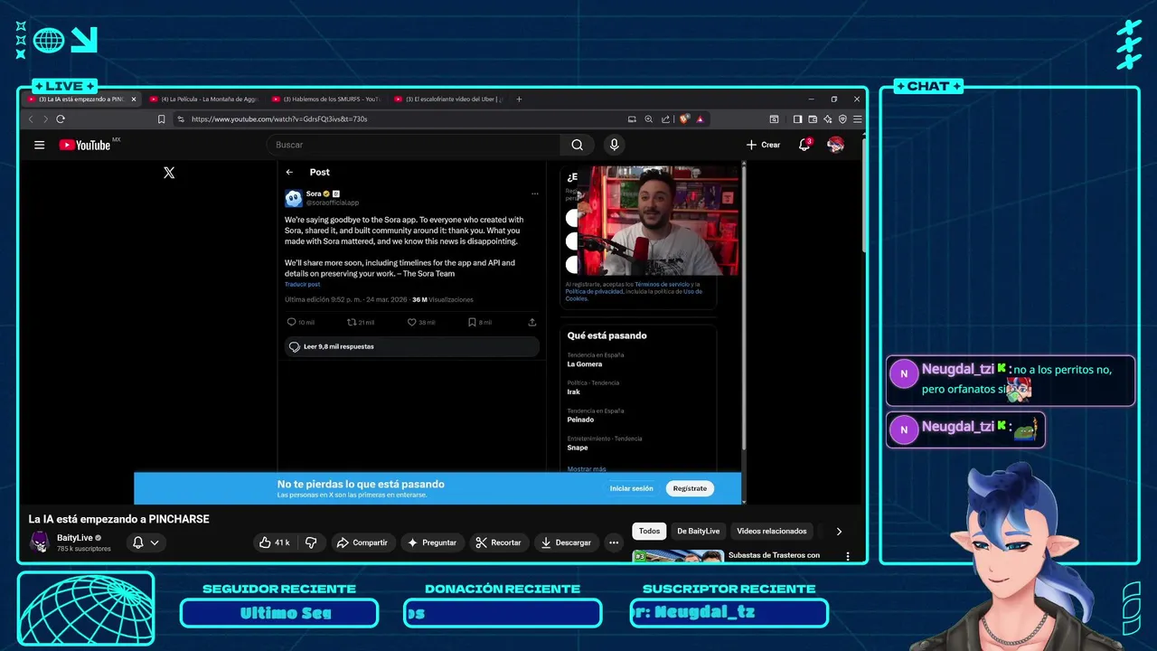The height and width of the screenshot is (651, 1157).
Task: Click the Iniciar sesión button
Action: (x=631, y=488)
